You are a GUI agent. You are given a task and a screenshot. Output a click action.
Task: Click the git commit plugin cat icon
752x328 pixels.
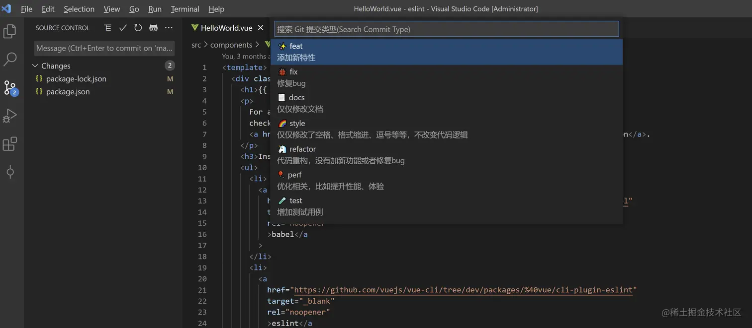[154, 28]
